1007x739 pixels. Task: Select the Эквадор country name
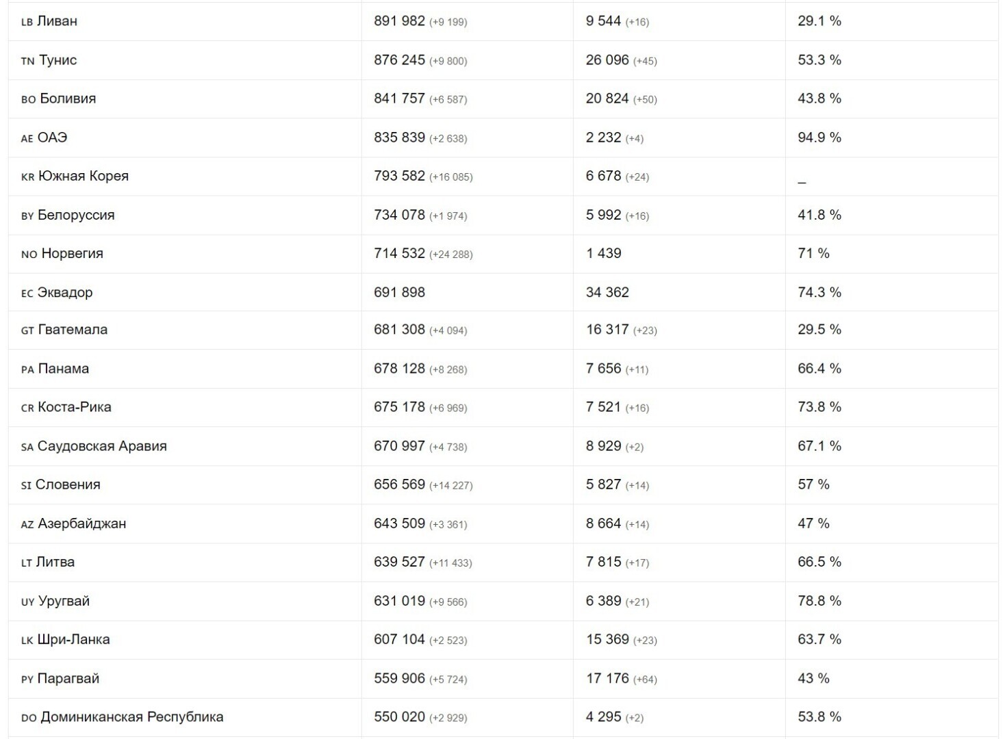64,292
